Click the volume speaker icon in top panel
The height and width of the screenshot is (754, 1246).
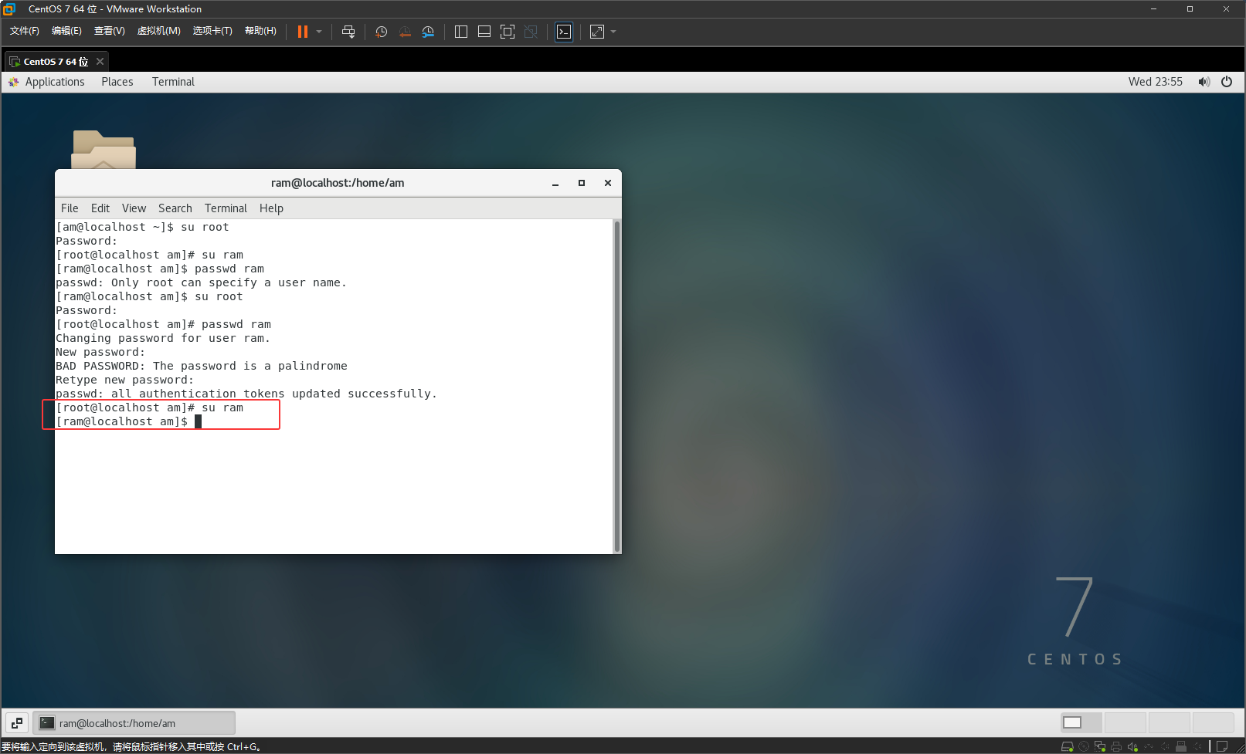1204,82
